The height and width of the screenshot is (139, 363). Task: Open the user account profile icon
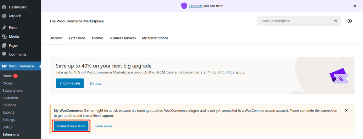coord(350,21)
